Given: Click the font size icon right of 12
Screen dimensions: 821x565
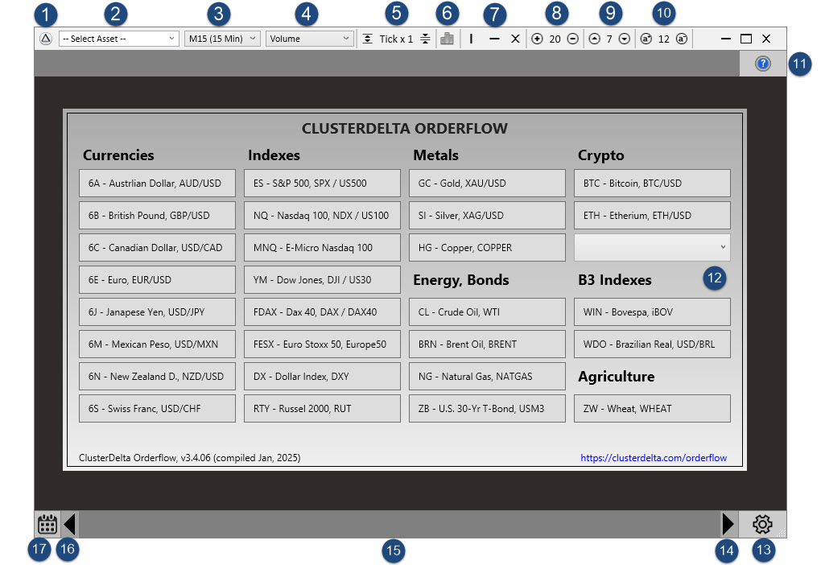Looking at the screenshot, I should (681, 39).
